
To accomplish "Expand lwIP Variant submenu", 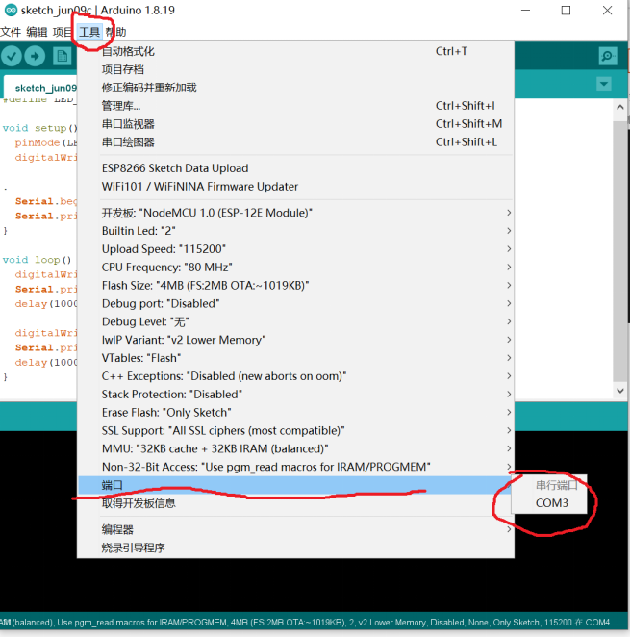I will (295, 340).
